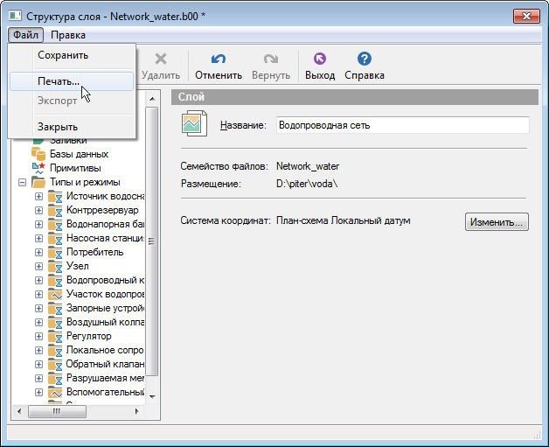
Task: Expand the Потребитель node
Action: (x=38, y=253)
